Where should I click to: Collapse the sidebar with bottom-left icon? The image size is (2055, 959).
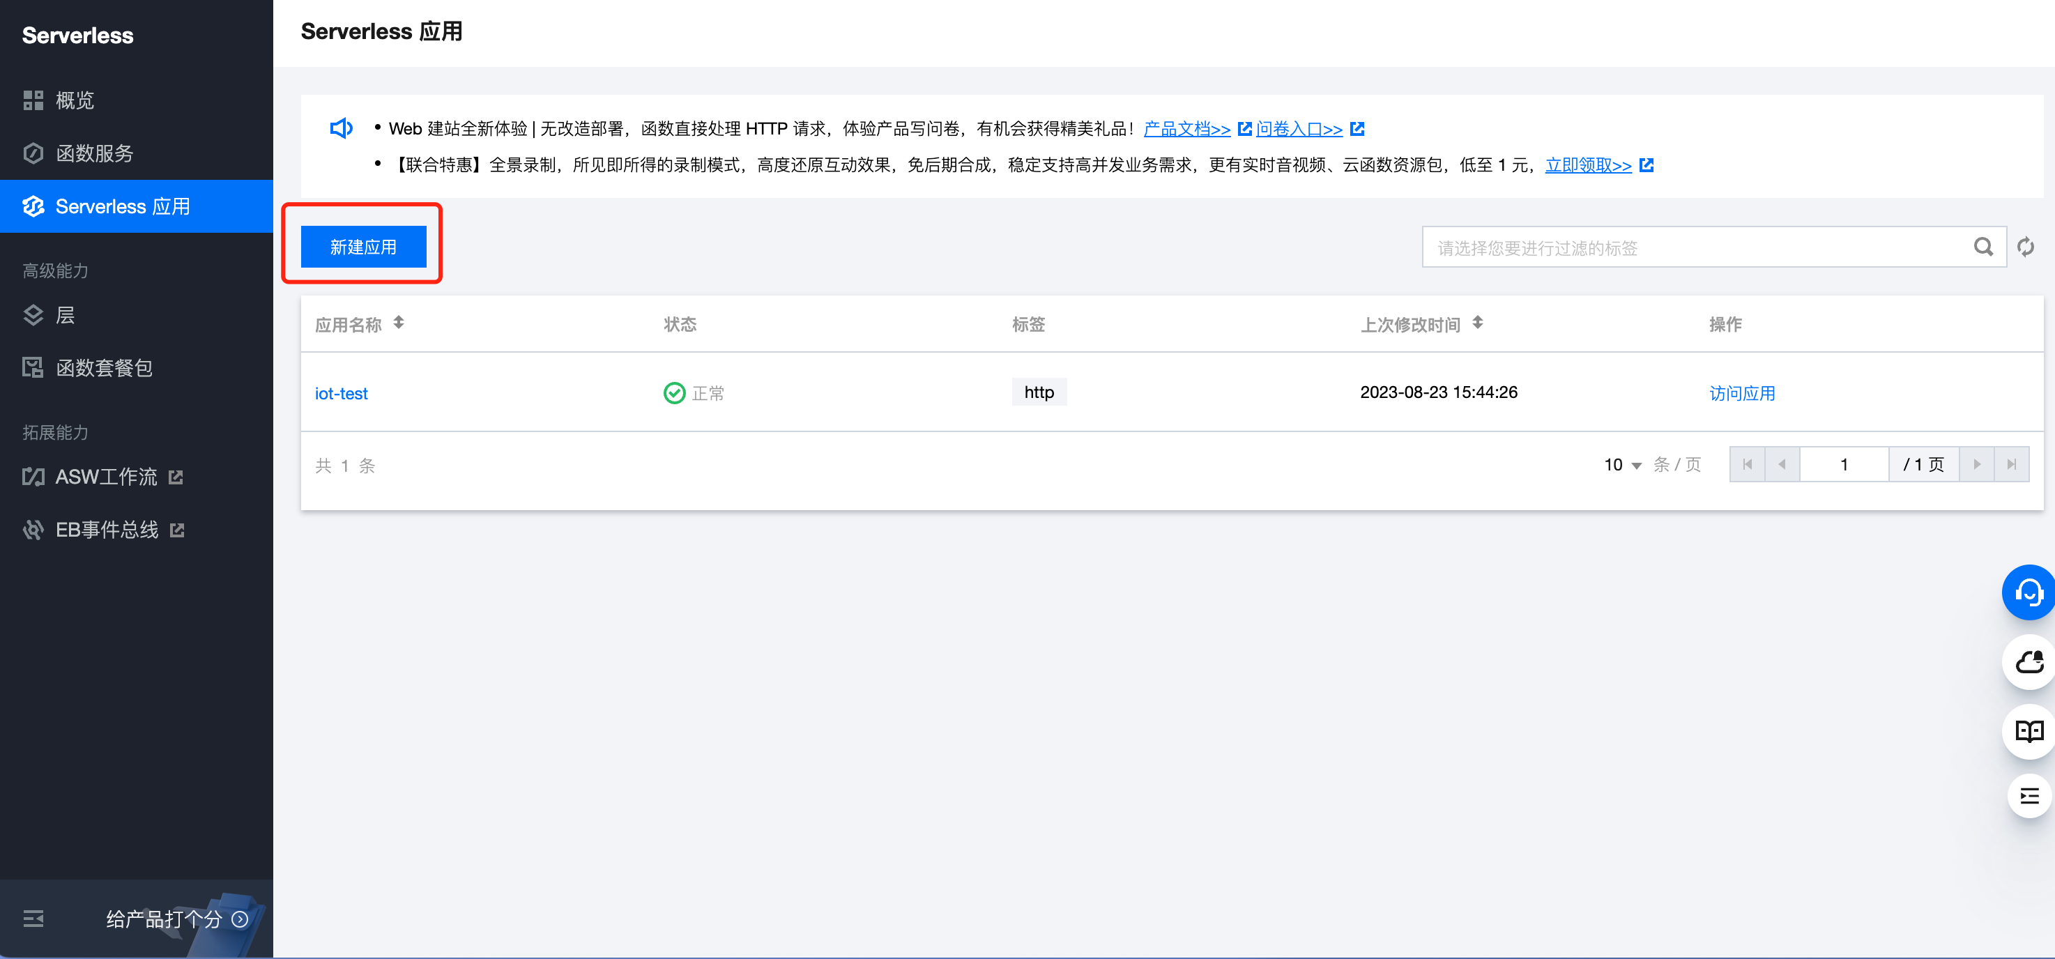point(33,919)
